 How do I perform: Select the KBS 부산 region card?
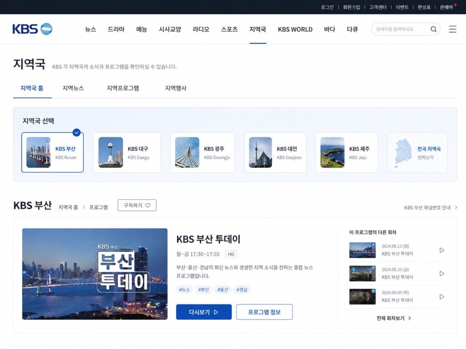52,153
